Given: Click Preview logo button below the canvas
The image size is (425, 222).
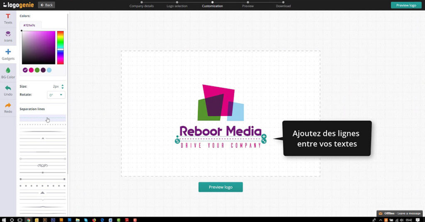Looking at the screenshot, I should [220, 187].
